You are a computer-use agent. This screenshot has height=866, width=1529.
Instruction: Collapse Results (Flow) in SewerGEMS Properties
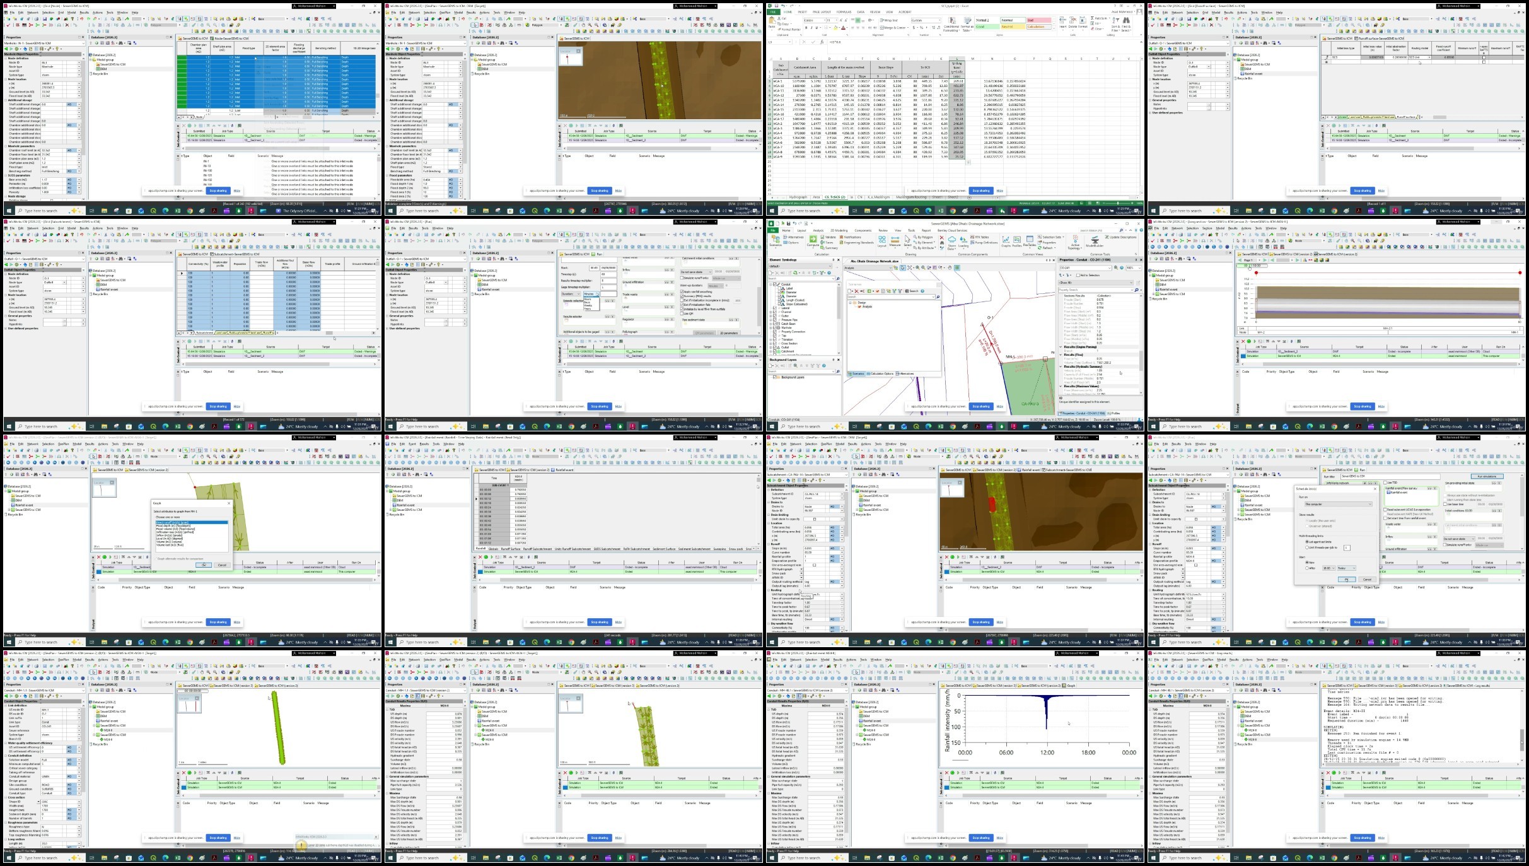(1061, 354)
